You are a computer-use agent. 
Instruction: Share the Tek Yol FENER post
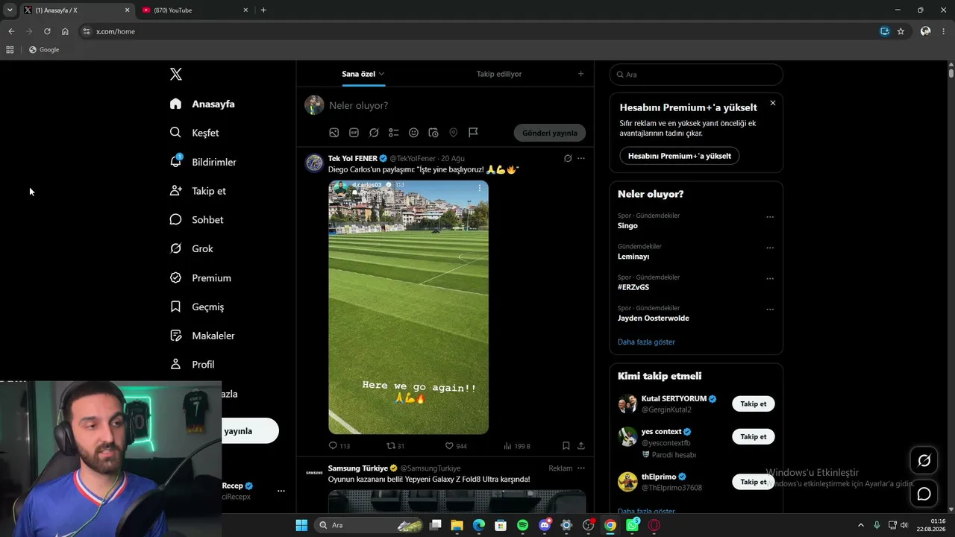coord(581,446)
